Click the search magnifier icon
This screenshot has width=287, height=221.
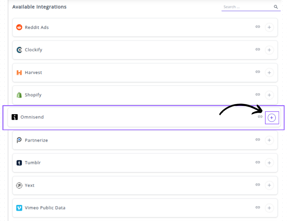(x=276, y=7)
